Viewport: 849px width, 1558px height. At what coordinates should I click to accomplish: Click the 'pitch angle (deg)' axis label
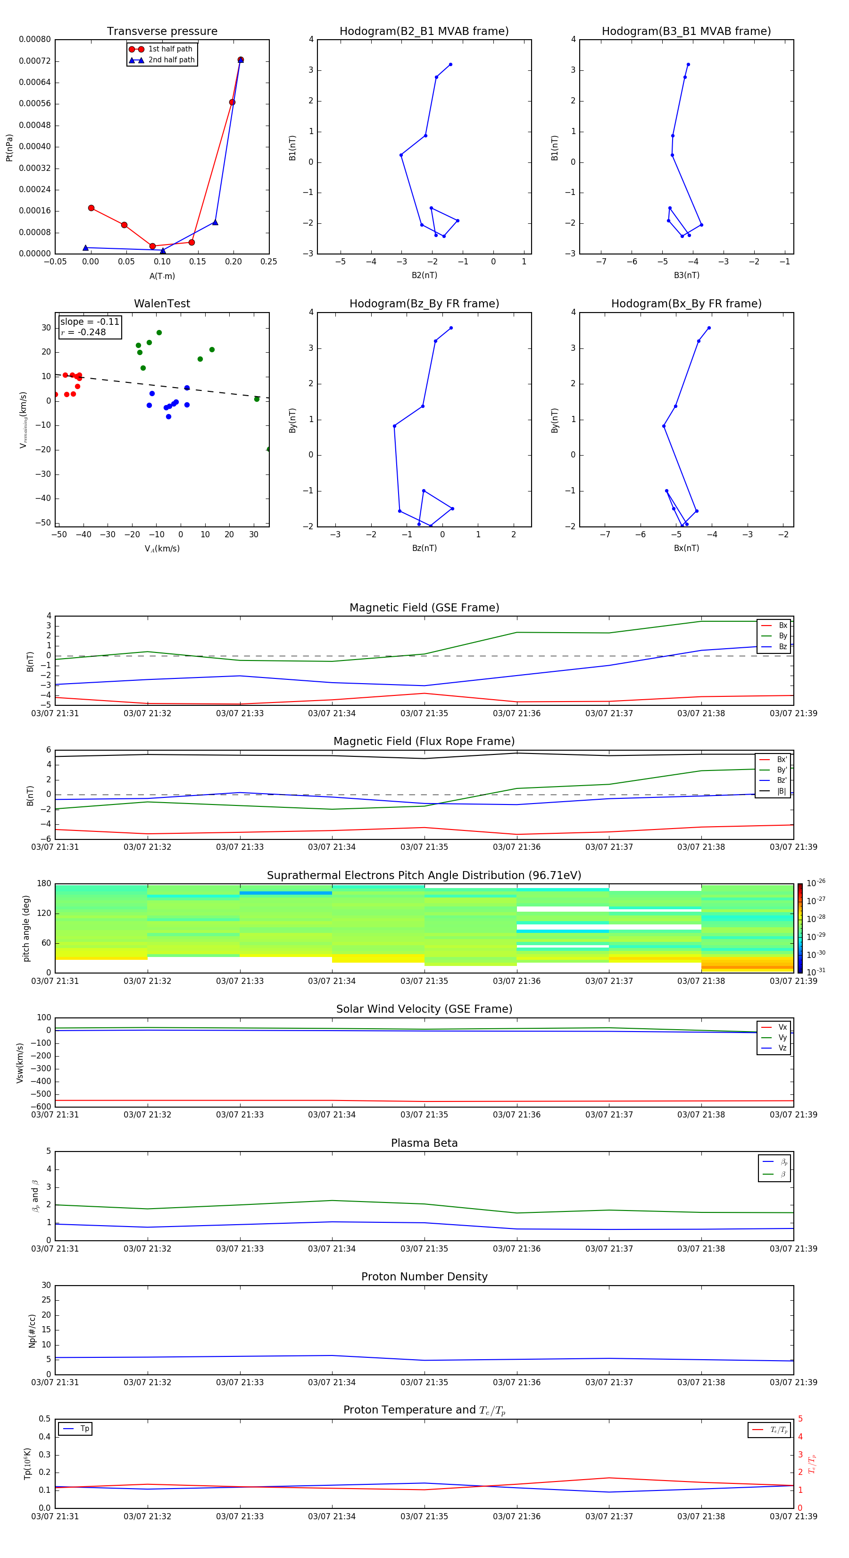pyautogui.click(x=26, y=928)
